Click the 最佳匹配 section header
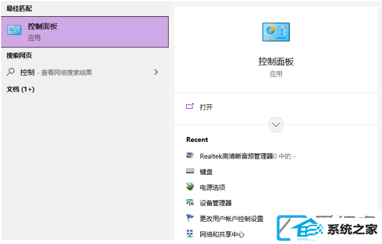This screenshot has height=244, width=382. coord(19,9)
